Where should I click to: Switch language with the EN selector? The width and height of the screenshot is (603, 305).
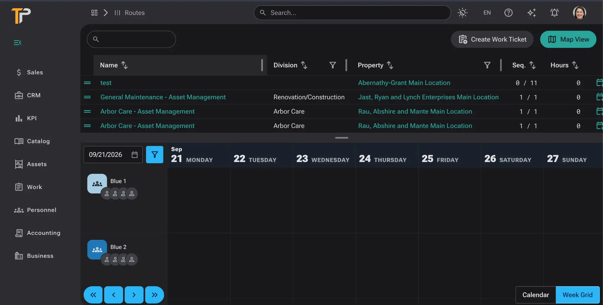pos(487,13)
